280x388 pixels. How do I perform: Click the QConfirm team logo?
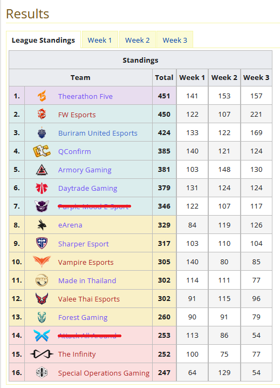[x=42, y=151]
